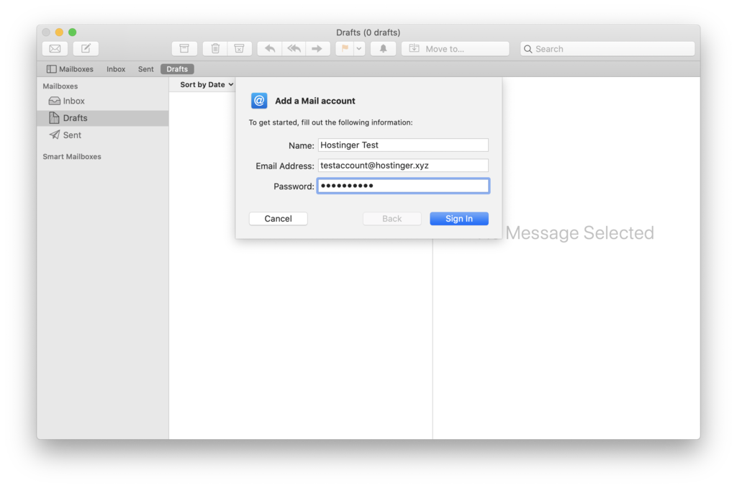Image resolution: width=737 pixels, height=488 pixels.
Task: Click into the Search field
Action: (x=607, y=48)
